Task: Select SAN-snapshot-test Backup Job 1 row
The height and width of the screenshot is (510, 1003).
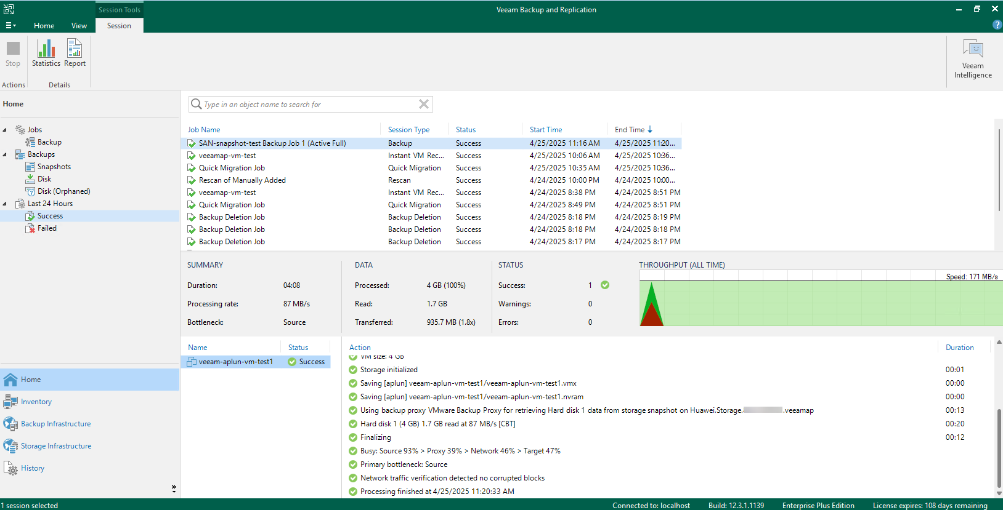Action: coord(431,143)
